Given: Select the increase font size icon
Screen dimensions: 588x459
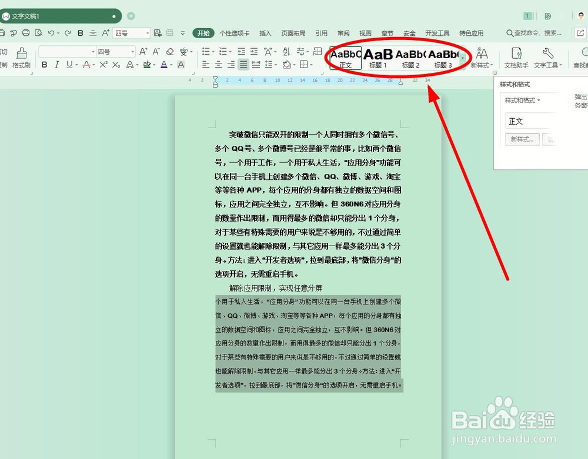Looking at the screenshot, I should (143, 51).
